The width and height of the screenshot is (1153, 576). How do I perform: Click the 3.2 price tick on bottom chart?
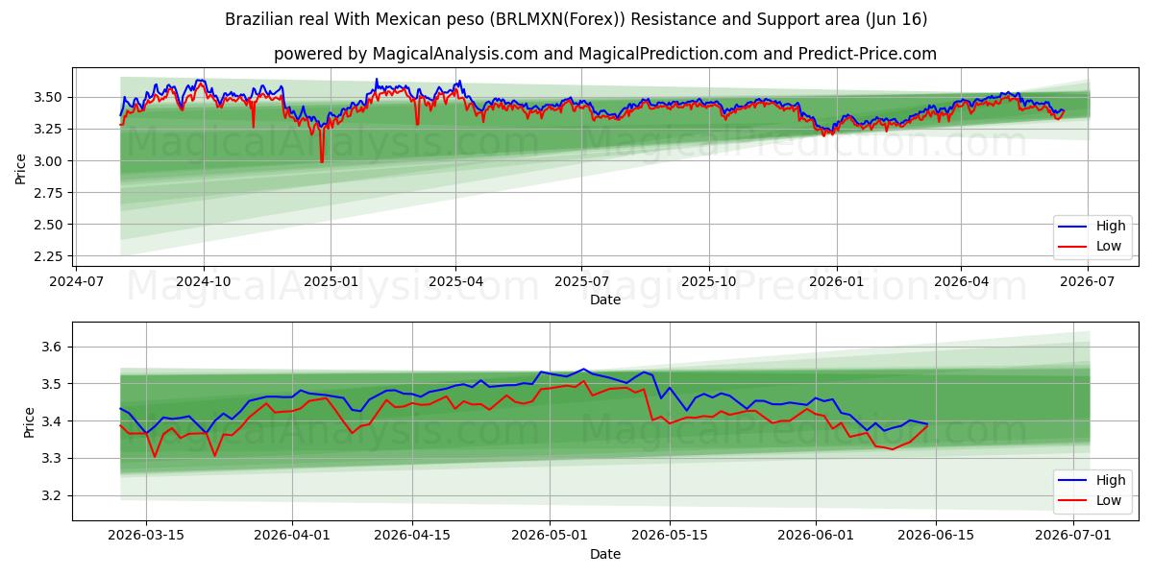click(x=54, y=496)
